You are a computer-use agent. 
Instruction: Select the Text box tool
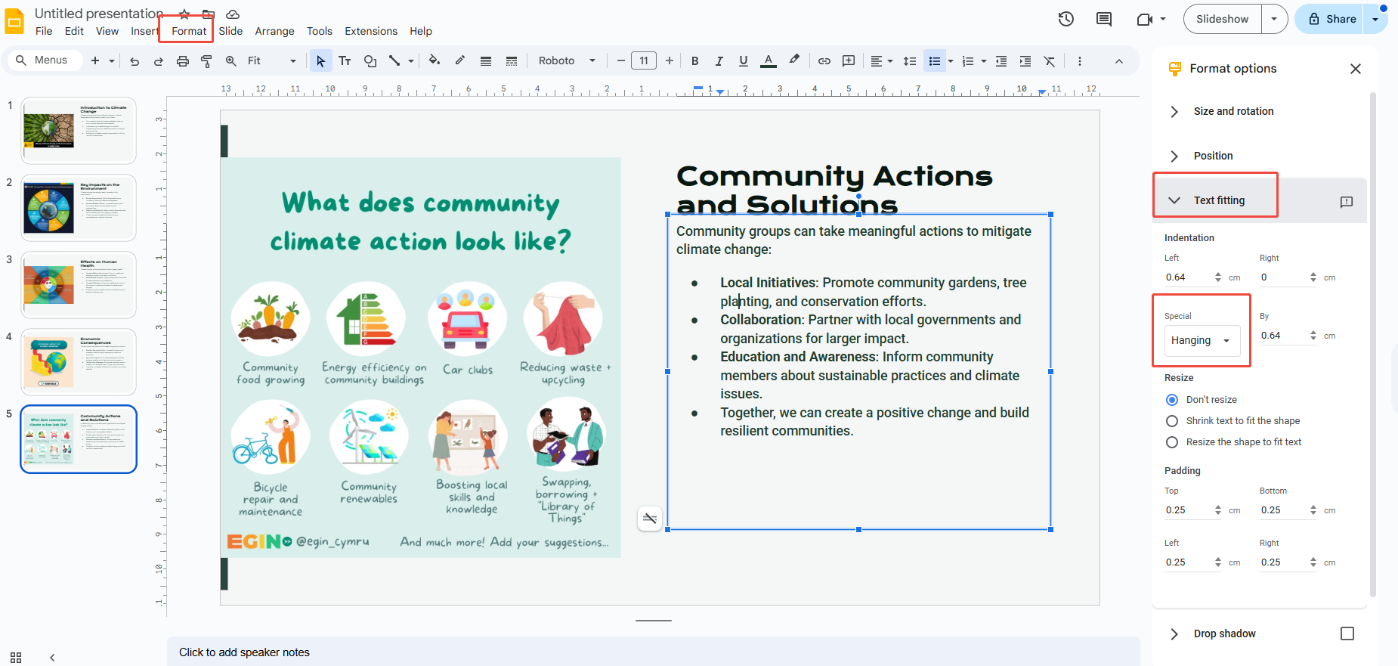coord(345,61)
